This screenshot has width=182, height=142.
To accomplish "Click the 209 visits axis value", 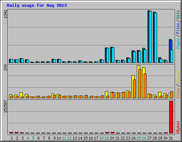I will [x=5, y=67].
